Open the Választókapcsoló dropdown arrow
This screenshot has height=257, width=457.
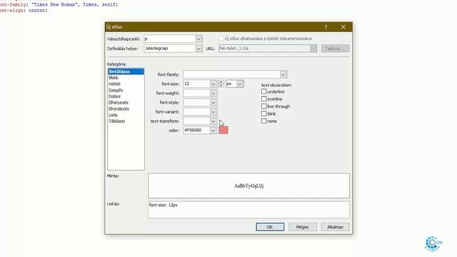(199, 39)
